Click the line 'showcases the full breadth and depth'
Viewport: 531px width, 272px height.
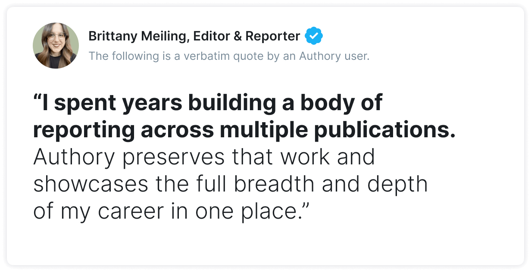coord(231,185)
